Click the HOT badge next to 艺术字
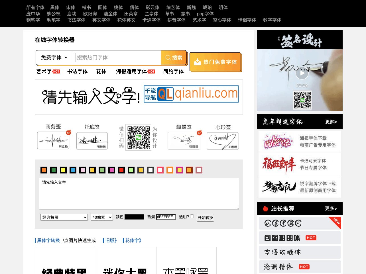The image size is (366, 274). click(x=56, y=71)
